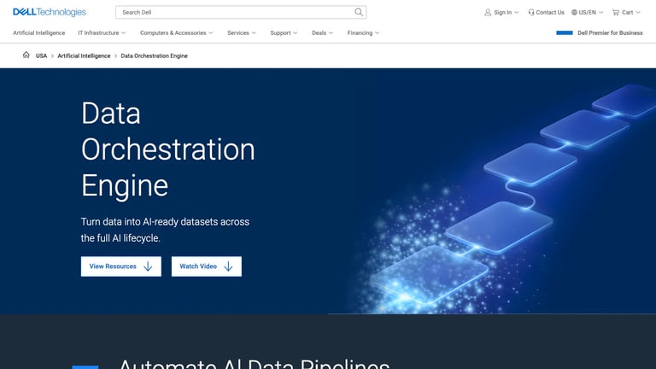The height and width of the screenshot is (369, 656).
Task: Click the Cart shopping cart icon
Action: (616, 13)
